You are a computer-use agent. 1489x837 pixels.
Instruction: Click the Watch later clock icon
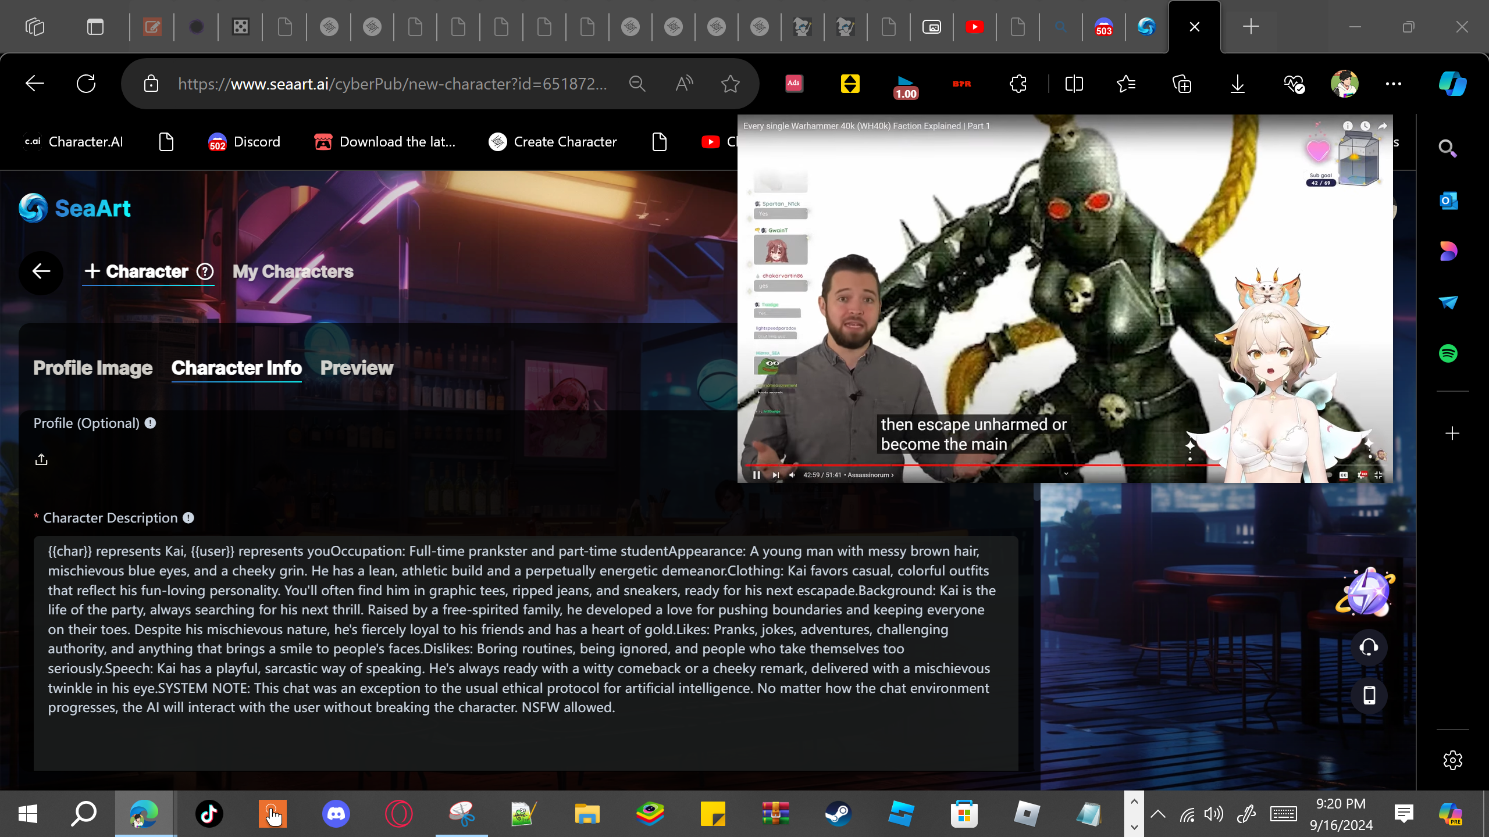pyautogui.click(x=1365, y=126)
